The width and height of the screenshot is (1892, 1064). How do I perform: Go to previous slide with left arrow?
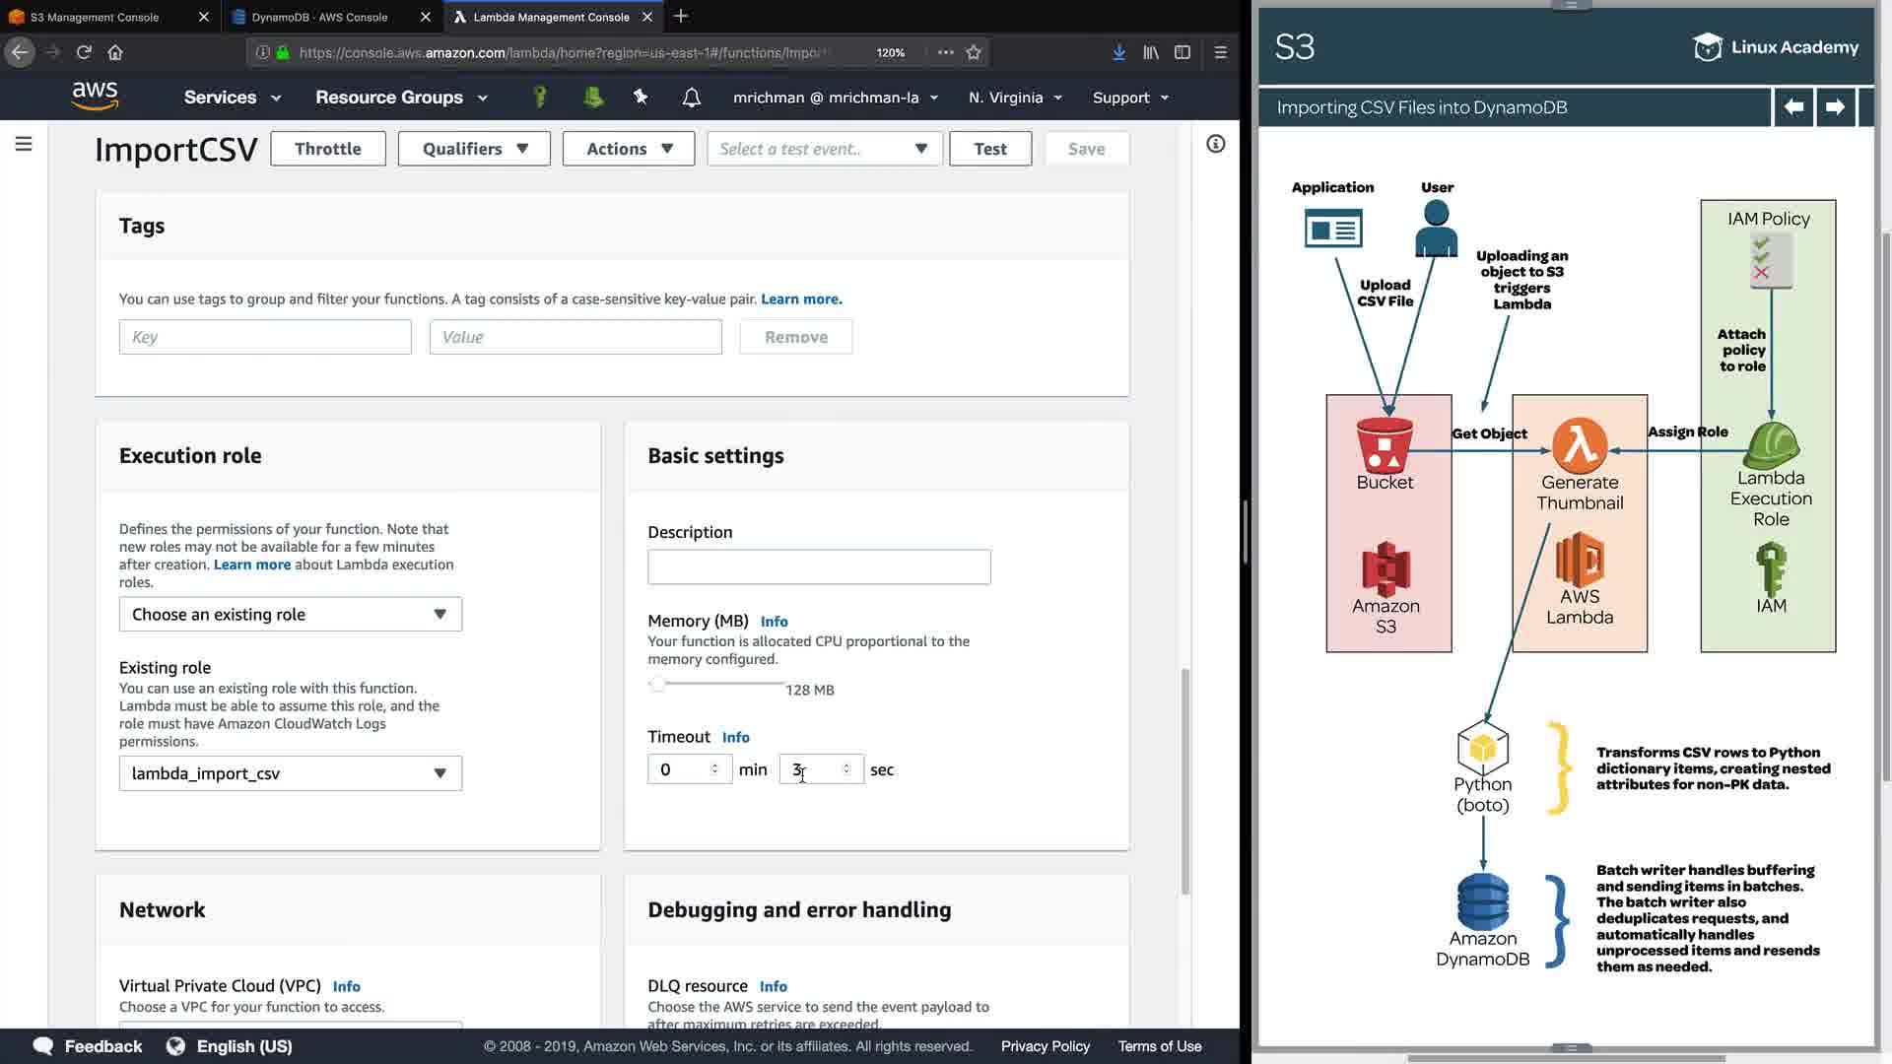pyautogui.click(x=1793, y=107)
